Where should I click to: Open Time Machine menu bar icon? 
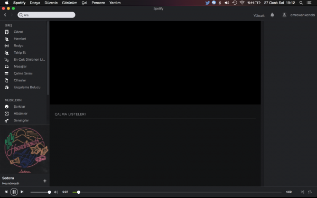click(x=235, y=3)
